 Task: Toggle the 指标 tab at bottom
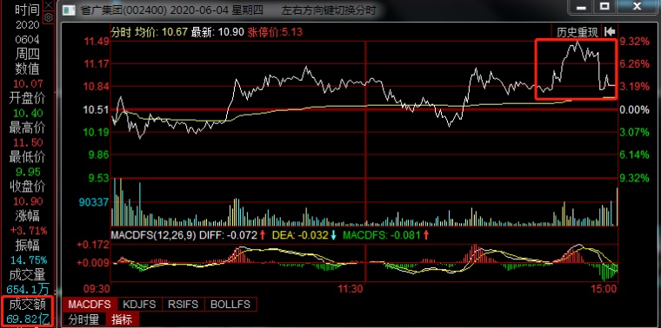point(122,319)
